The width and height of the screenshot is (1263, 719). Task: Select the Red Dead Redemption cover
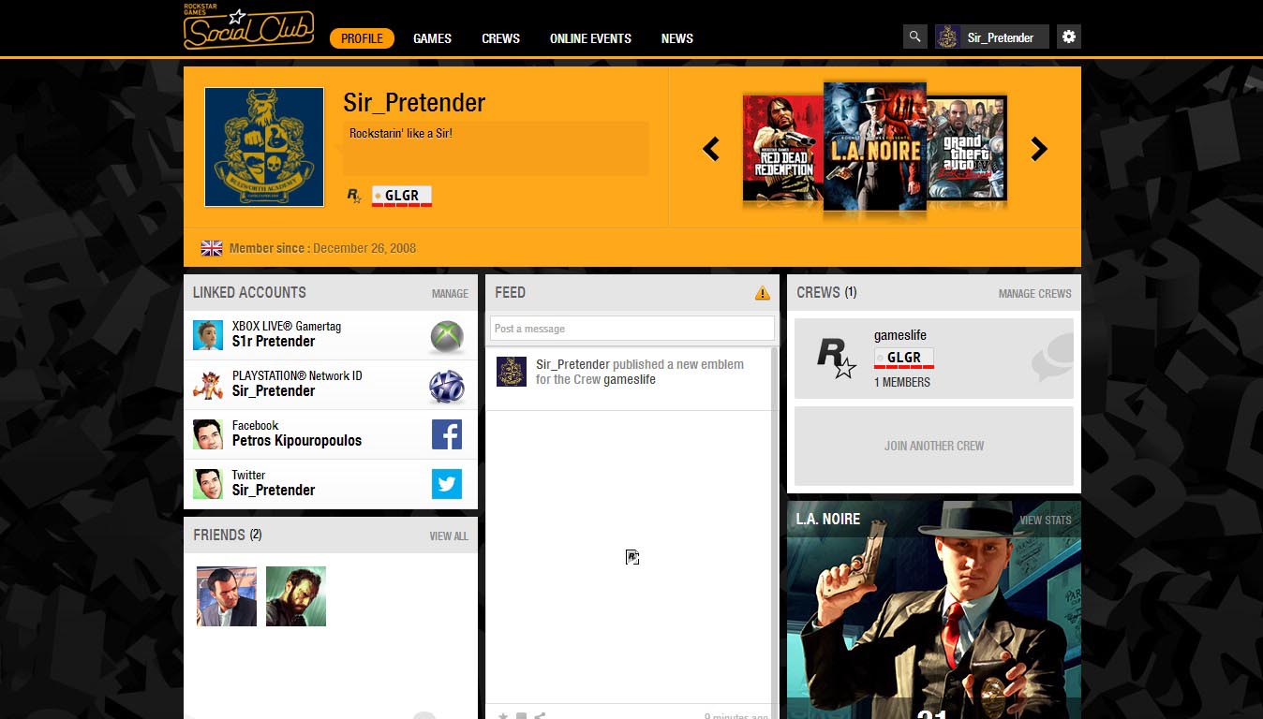[x=783, y=148]
